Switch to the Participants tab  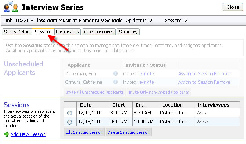click(67, 32)
